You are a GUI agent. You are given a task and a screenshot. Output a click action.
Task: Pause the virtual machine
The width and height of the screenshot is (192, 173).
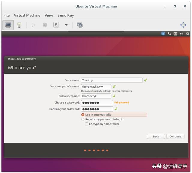(45, 25)
